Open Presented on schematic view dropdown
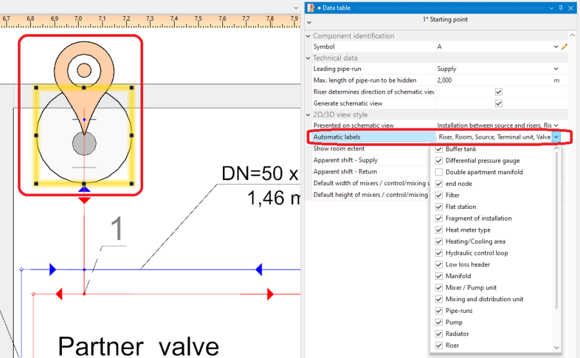The image size is (580, 358). tap(556, 126)
